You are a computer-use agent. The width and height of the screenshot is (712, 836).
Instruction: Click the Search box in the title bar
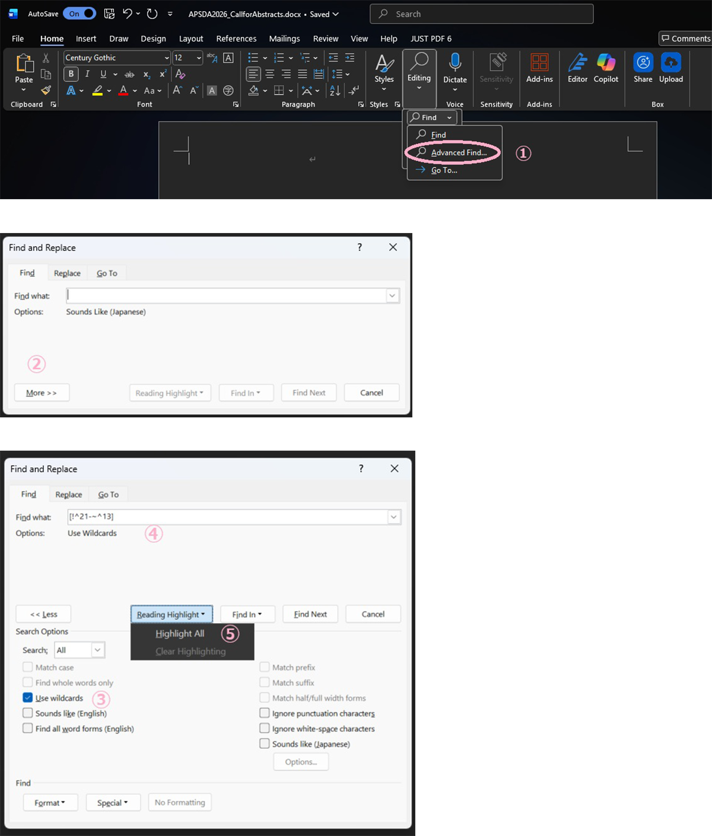point(481,14)
